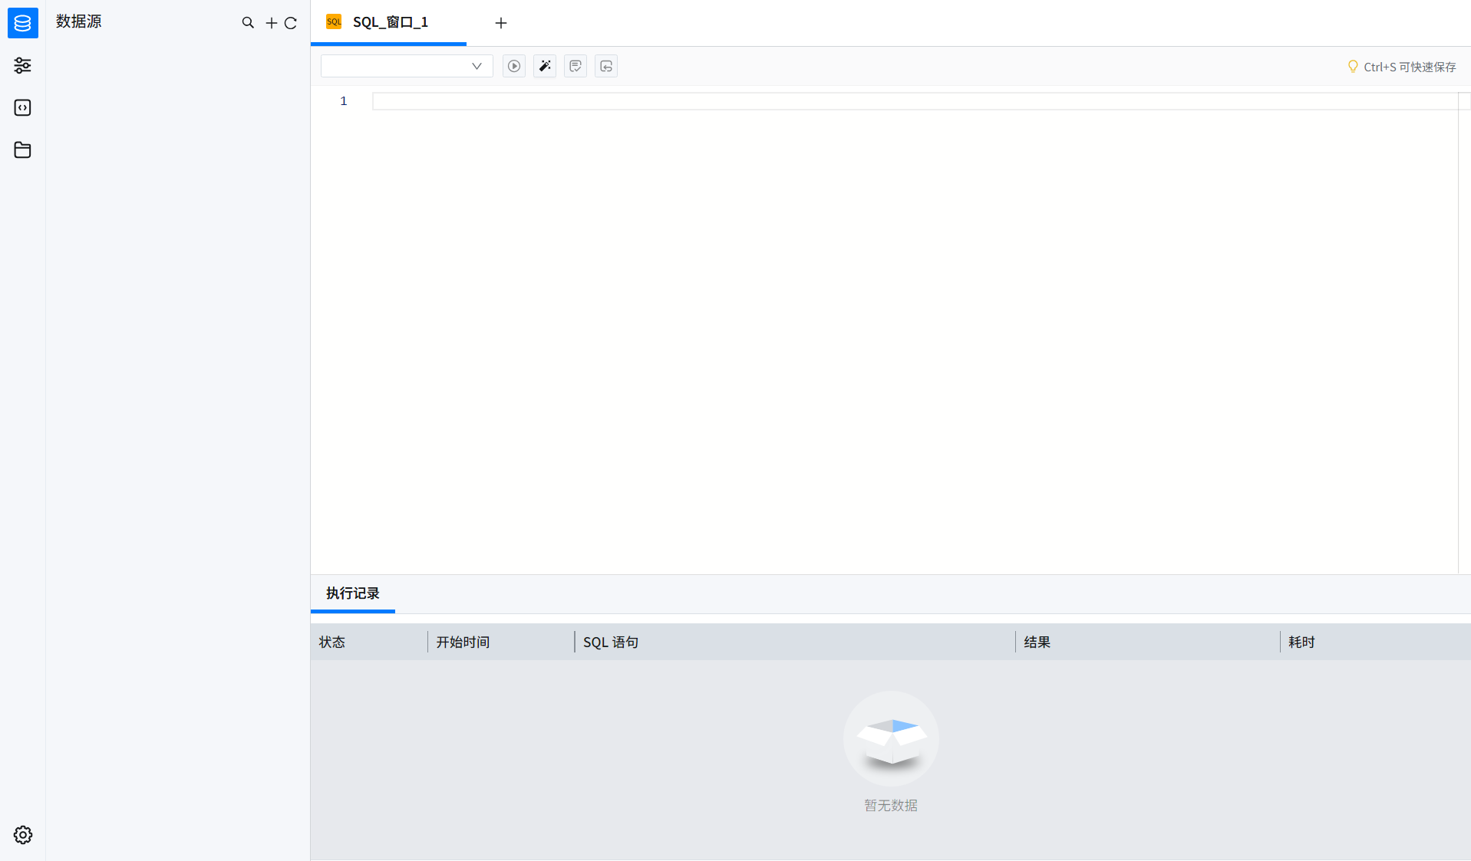Click into line 1 of SQL editor
The width and height of the screenshot is (1471, 861).
coord(913,101)
